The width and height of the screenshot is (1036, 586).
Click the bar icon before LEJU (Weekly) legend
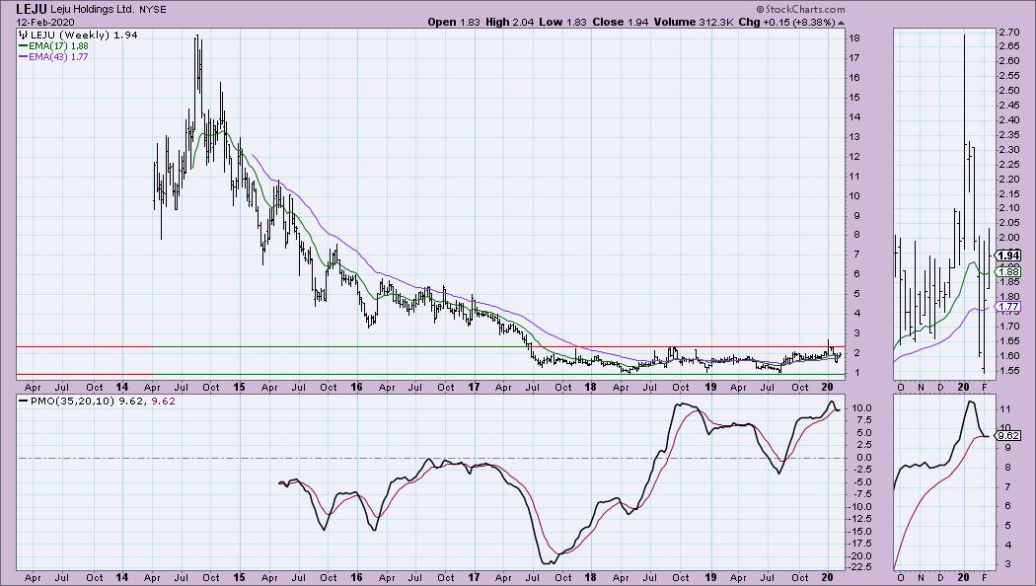[x=23, y=35]
